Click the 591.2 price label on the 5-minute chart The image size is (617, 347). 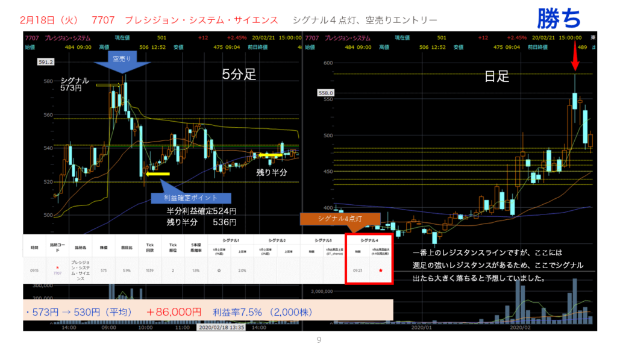click(x=46, y=62)
